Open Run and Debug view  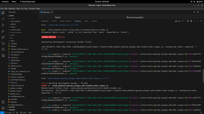click(x=3, y=31)
